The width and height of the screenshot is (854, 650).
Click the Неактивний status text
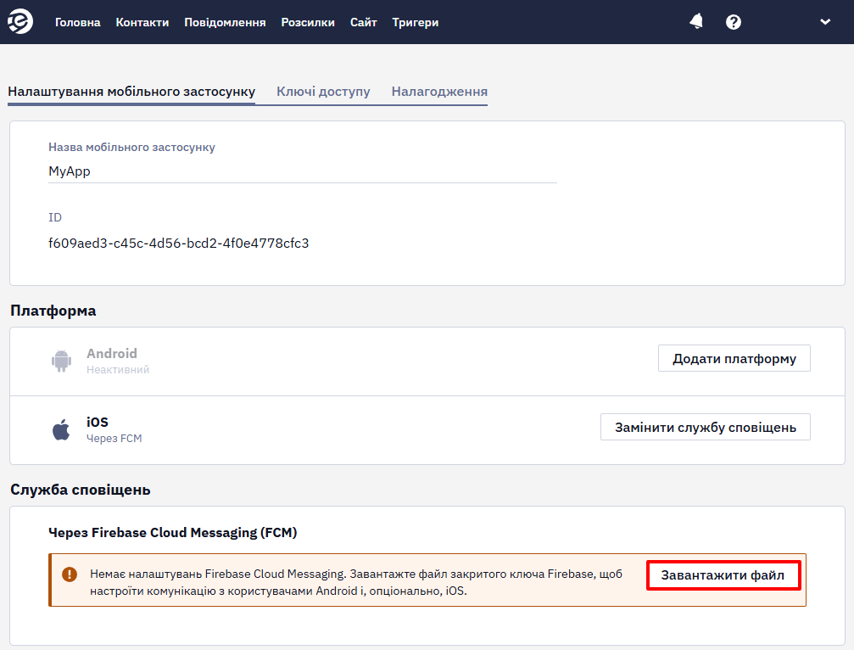(118, 370)
